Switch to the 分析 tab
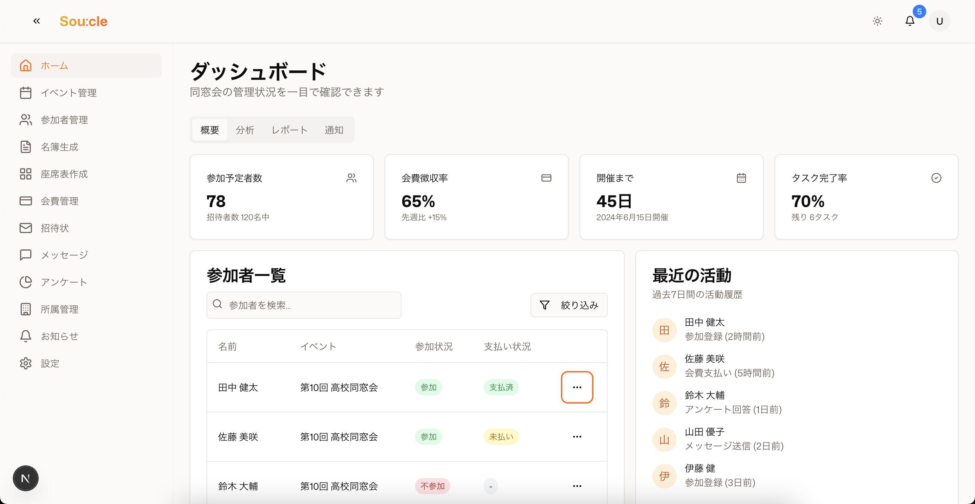The width and height of the screenshot is (975, 504). [x=245, y=130]
